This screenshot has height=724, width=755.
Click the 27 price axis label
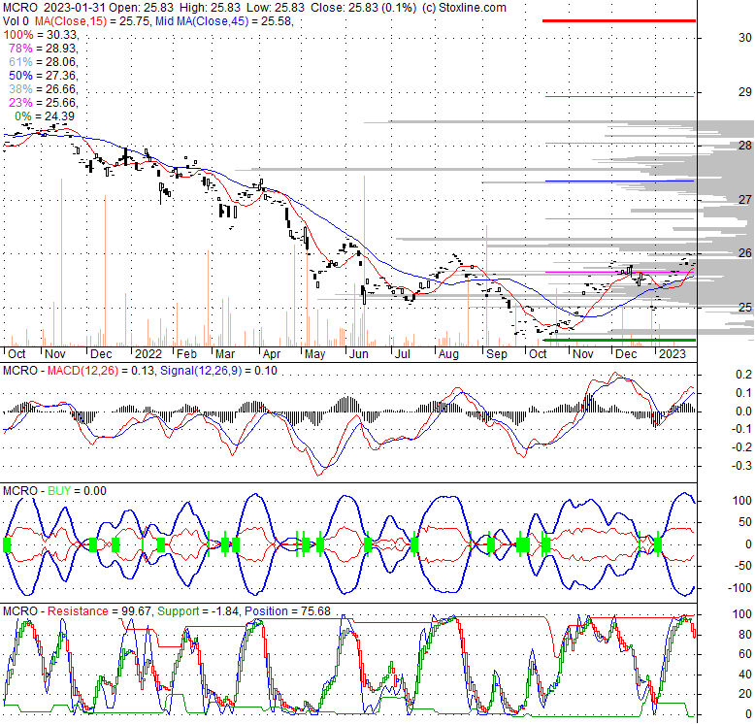[x=745, y=199]
